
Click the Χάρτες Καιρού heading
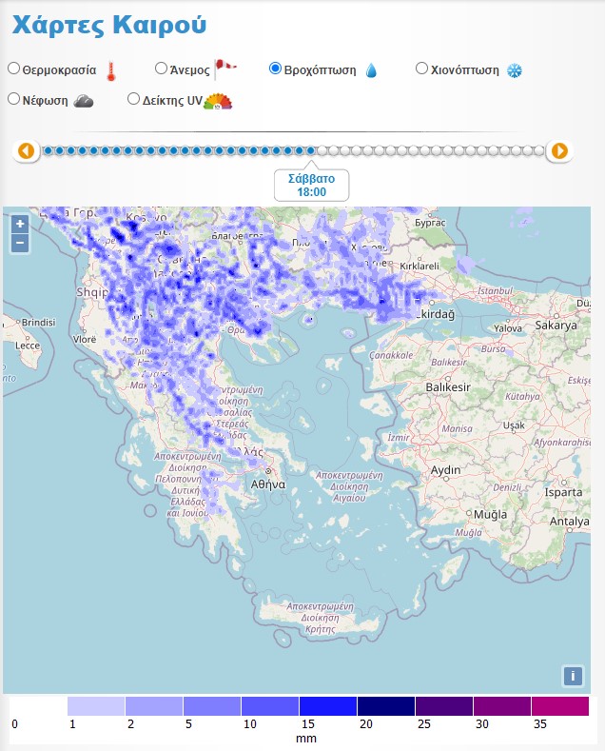pos(109,25)
